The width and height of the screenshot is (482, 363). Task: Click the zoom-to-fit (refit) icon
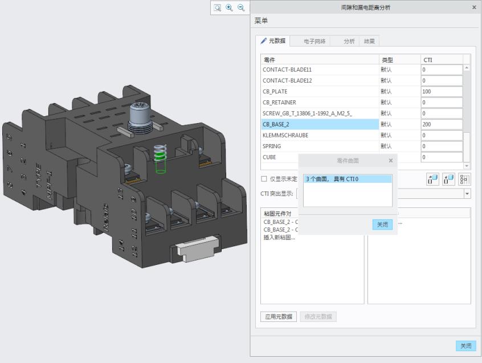pyautogui.click(x=217, y=7)
